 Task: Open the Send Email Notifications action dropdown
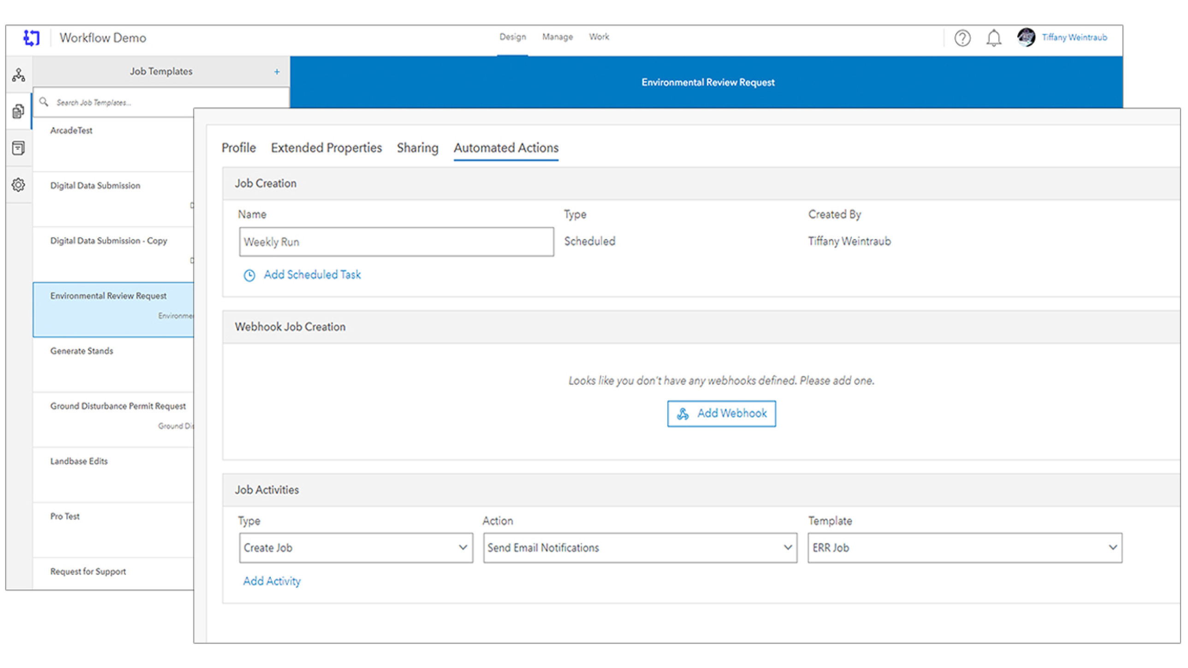tap(640, 547)
